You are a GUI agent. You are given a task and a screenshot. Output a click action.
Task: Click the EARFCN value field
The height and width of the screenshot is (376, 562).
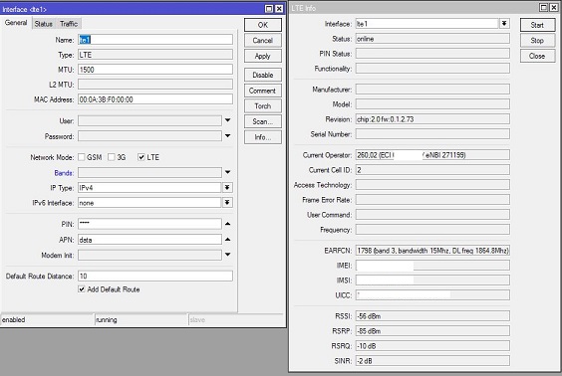432,251
